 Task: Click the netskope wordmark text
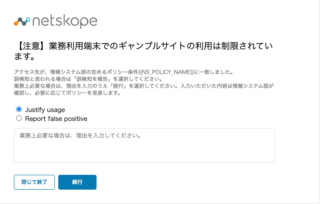click(x=65, y=21)
